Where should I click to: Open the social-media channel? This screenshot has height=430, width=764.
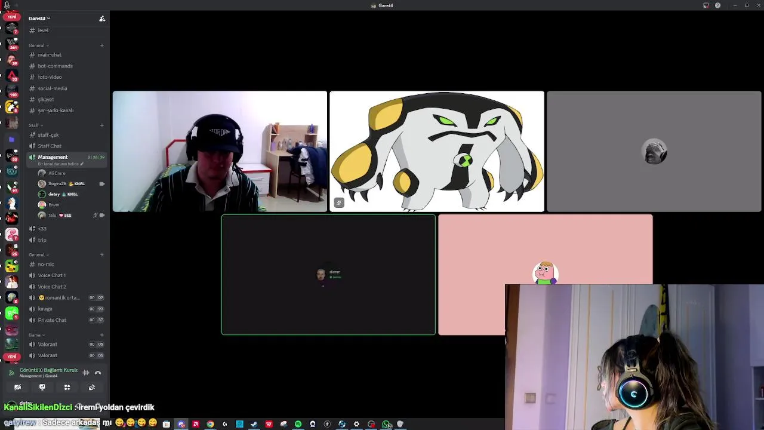(67, 88)
